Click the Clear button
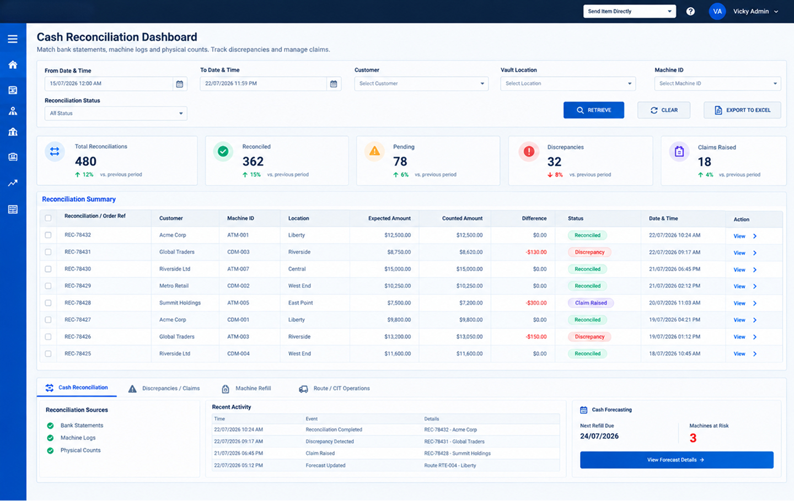This screenshot has width=794, height=501. (x=664, y=110)
